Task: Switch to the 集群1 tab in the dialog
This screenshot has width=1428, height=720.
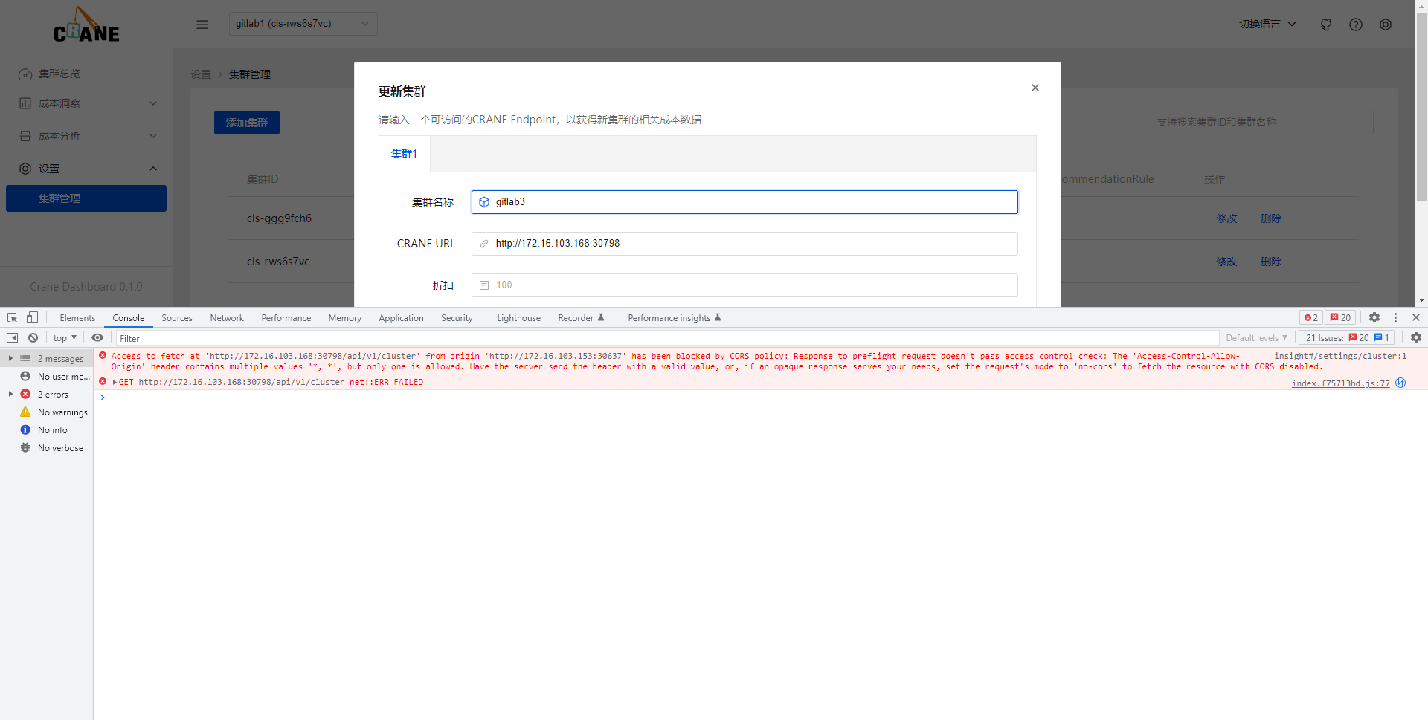Action: click(x=404, y=154)
